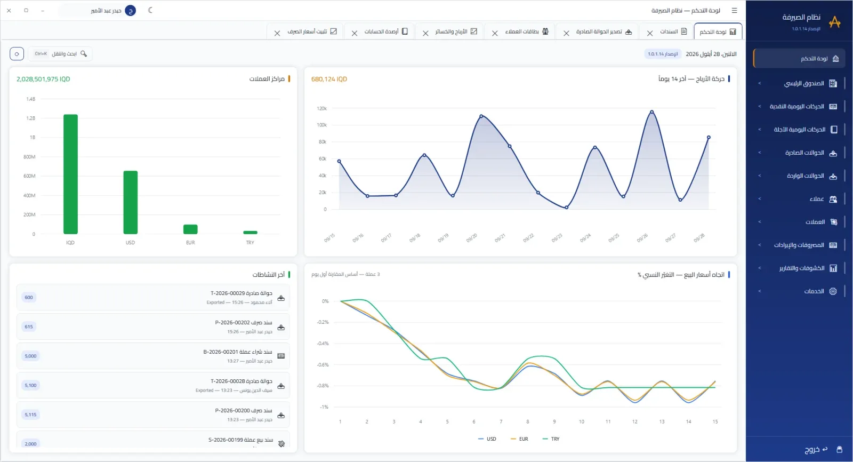Image resolution: width=853 pixels, height=462 pixels.
Task: Click the app logo in the sidebar header
Action: 835,22
